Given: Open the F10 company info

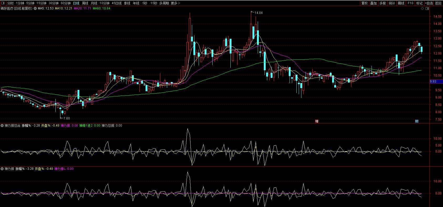Looking at the screenshot, I should pyautogui.click(x=410, y=3).
